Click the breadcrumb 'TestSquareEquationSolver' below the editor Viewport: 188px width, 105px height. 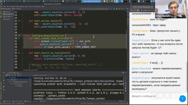(31, 70)
